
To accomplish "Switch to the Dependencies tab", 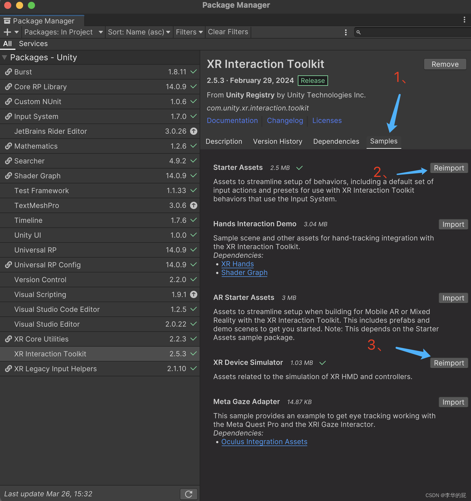I will coord(336,141).
